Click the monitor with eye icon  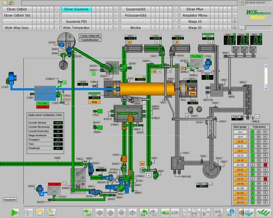218,212
